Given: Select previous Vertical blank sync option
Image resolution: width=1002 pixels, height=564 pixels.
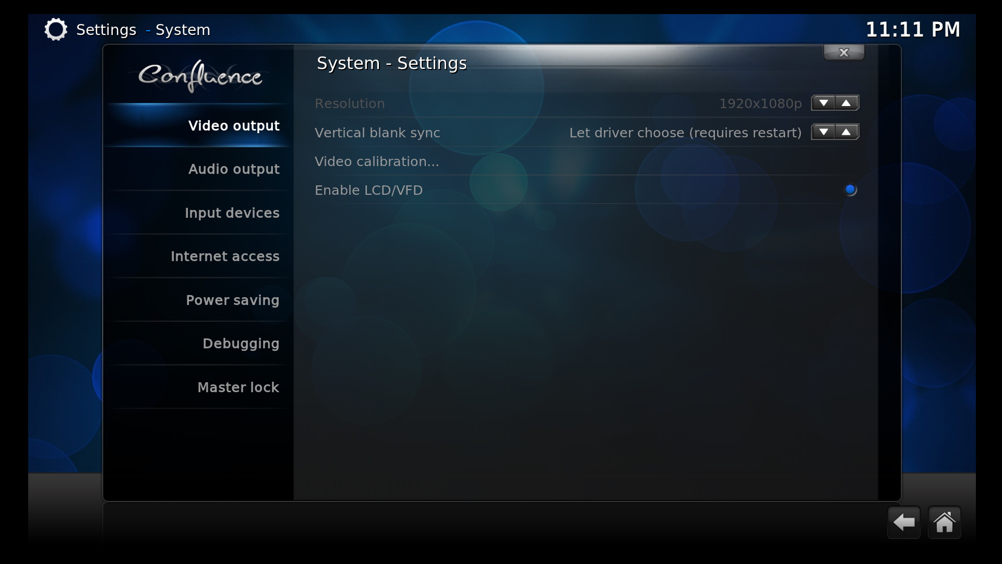Looking at the screenshot, I should [x=823, y=132].
